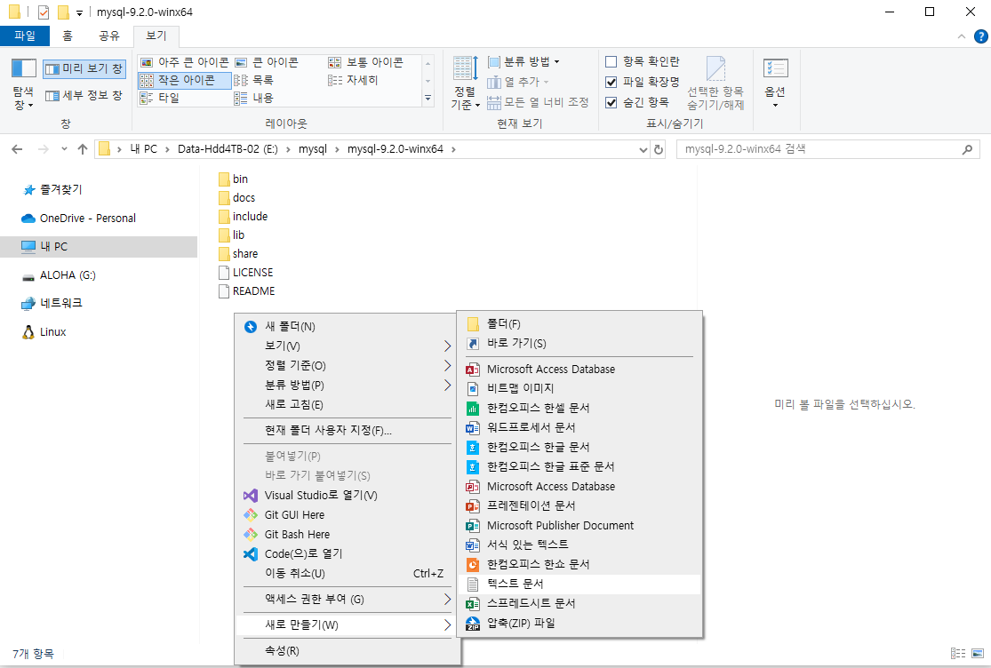Select Quick access (즐겨찾기) in sidebar

pyautogui.click(x=60, y=189)
